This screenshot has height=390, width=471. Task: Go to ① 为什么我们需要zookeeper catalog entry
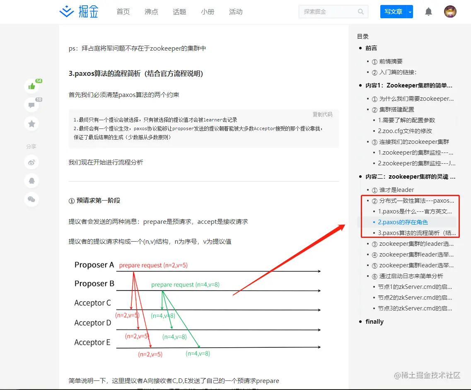tap(413, 99)
